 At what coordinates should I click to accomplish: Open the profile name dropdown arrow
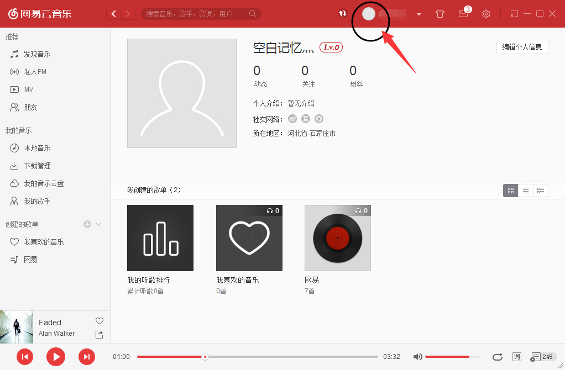pos(418,13)
